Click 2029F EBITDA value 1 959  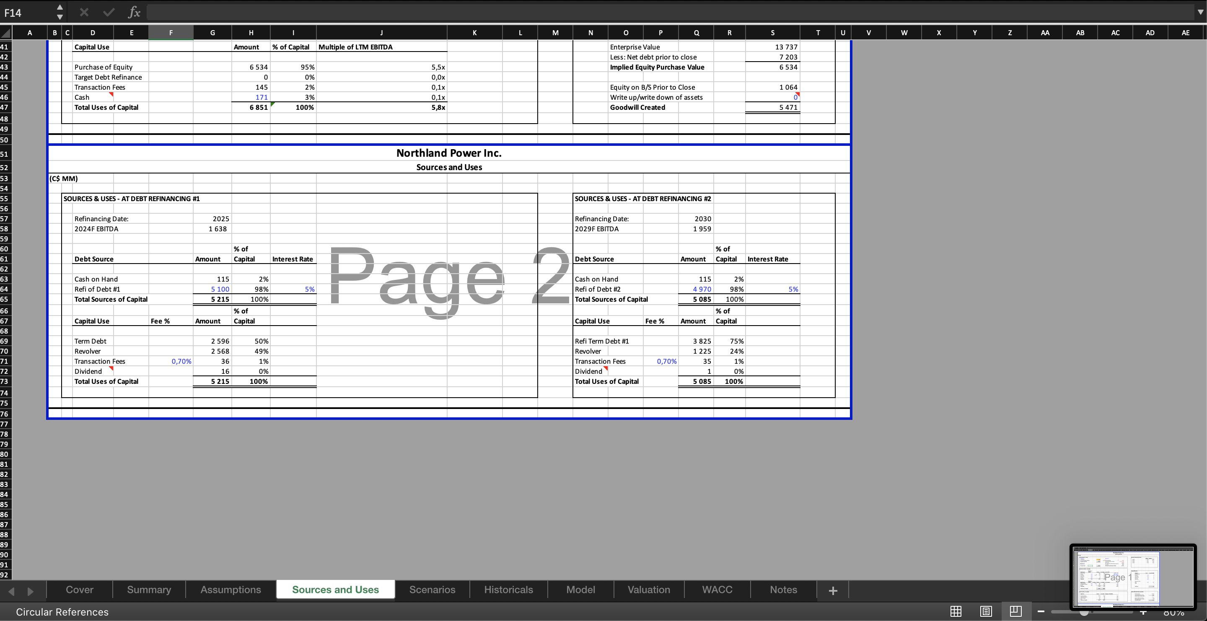(x=702, y=228)
